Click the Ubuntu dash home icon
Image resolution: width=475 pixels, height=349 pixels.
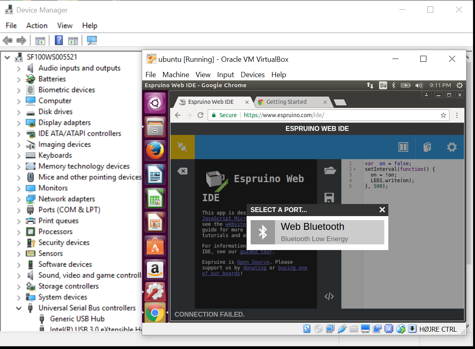155,103
